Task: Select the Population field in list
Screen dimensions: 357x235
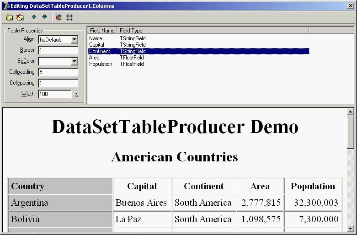Action: pyautogui.click(x=101, y=64)
